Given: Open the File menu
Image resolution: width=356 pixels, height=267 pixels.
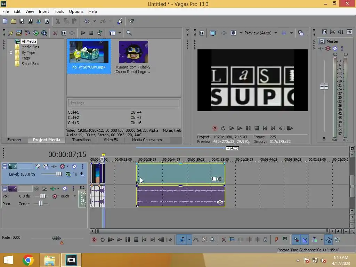Looking at the screenshot, I should [x=6, y=11].
